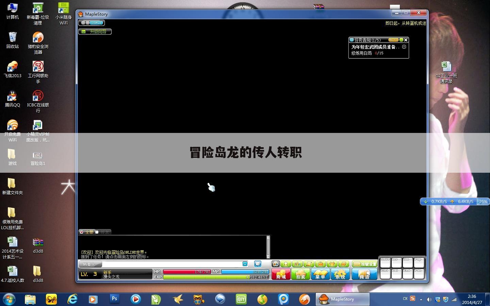Image resolution: width=490 pixels, height=306 pixels.
Task: Click the 任务告知 quest notice icon
Action: tap(352, 40)
